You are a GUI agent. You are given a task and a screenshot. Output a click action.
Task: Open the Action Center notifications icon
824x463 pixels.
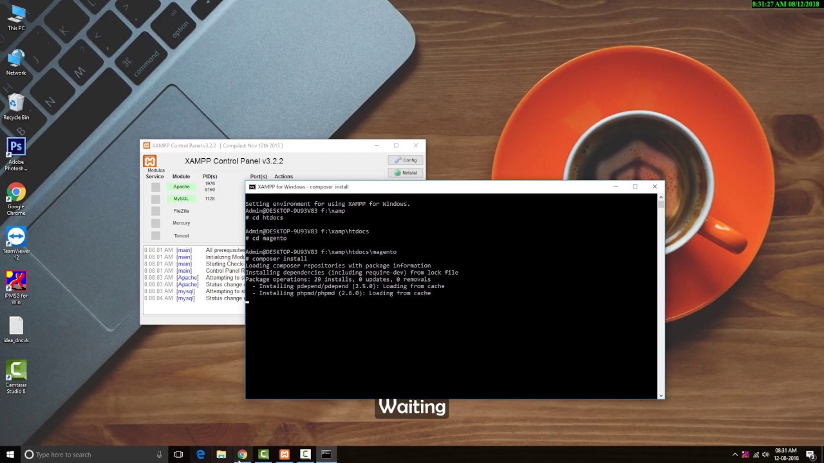click(x=810, y=455)
